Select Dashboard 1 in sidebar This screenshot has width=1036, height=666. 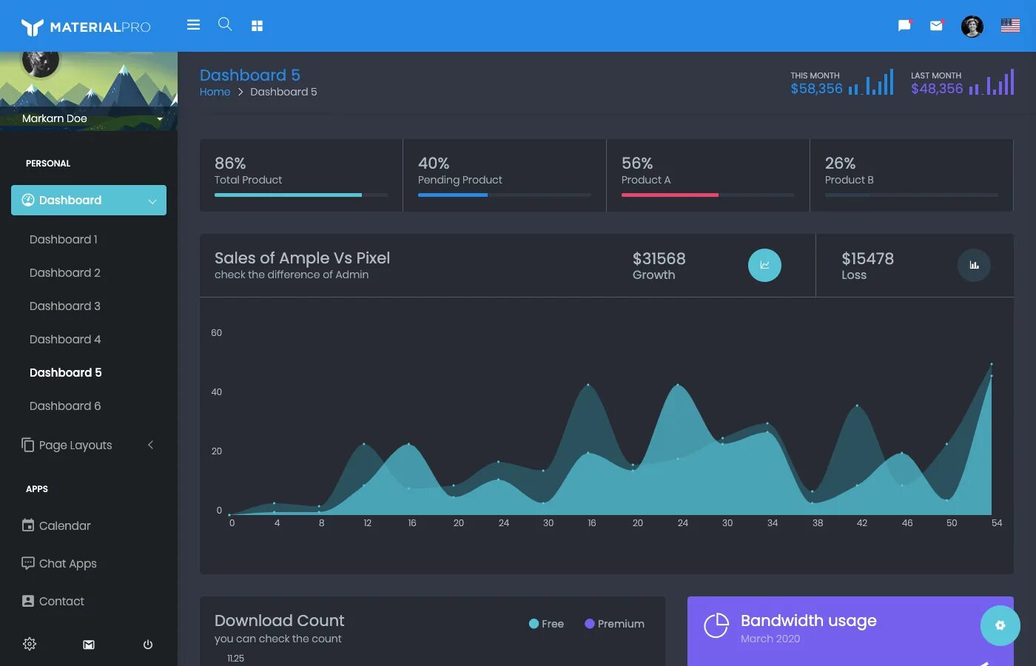coord(64,240)
